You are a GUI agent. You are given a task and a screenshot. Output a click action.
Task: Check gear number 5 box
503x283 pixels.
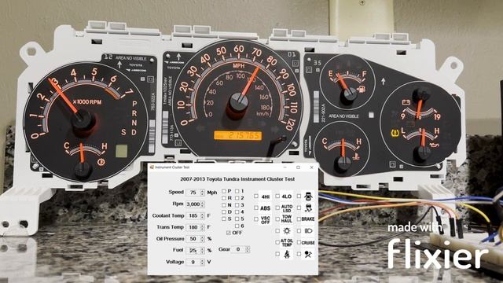click(237, 219)
